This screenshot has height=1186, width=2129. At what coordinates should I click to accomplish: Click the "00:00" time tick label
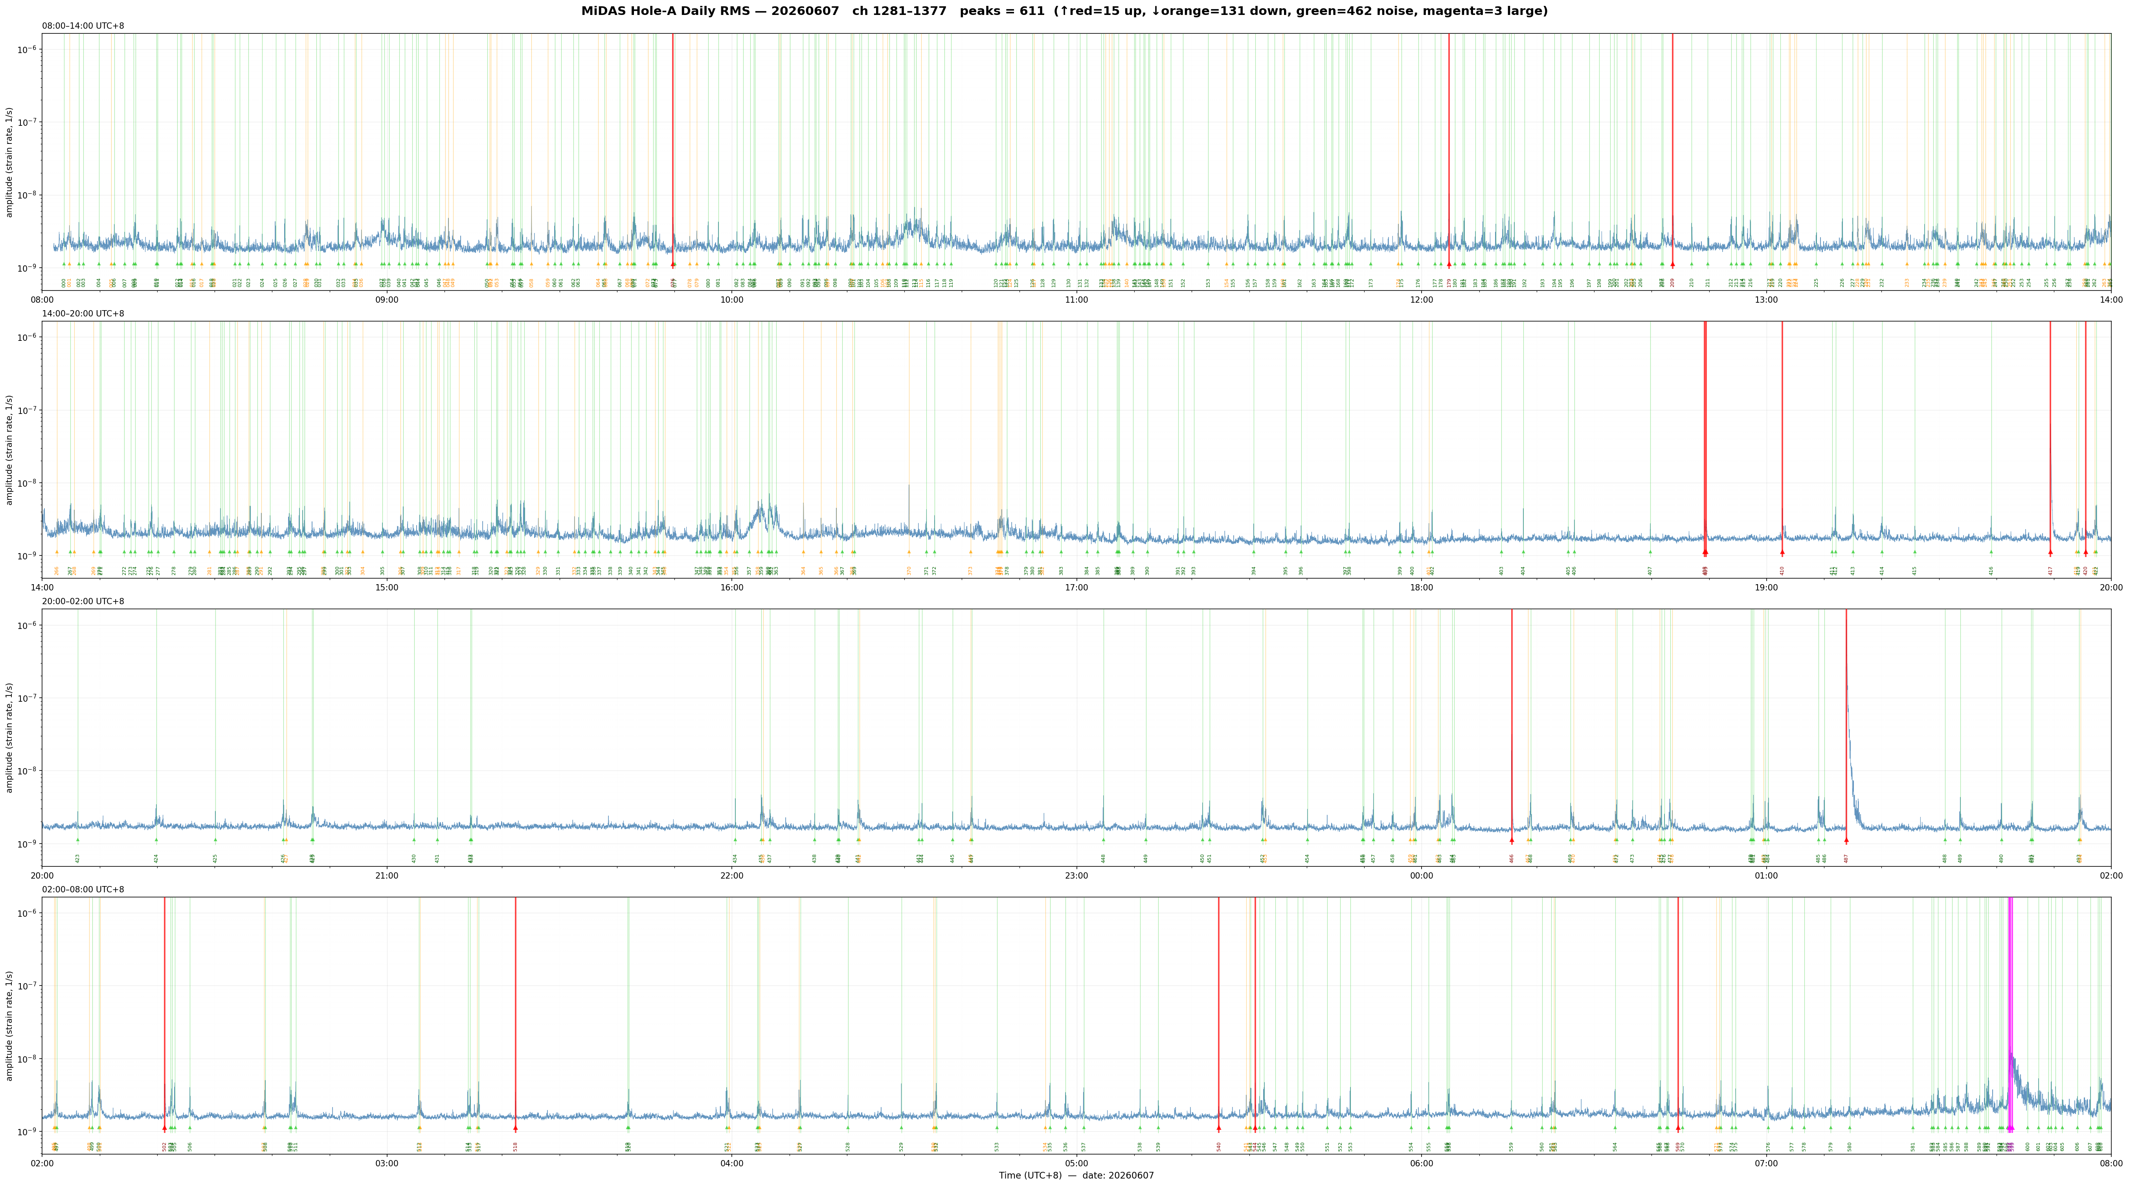click(x=1422, y=875)
